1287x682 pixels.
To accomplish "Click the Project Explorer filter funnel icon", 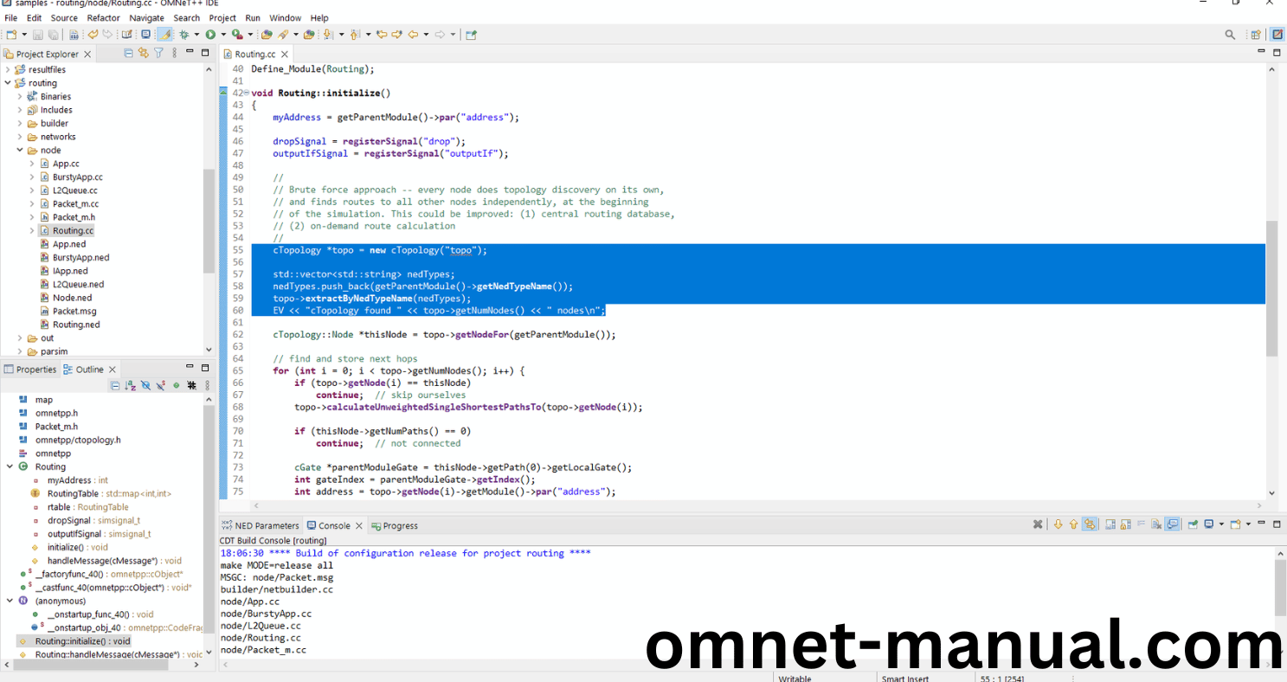I will 158,54.
